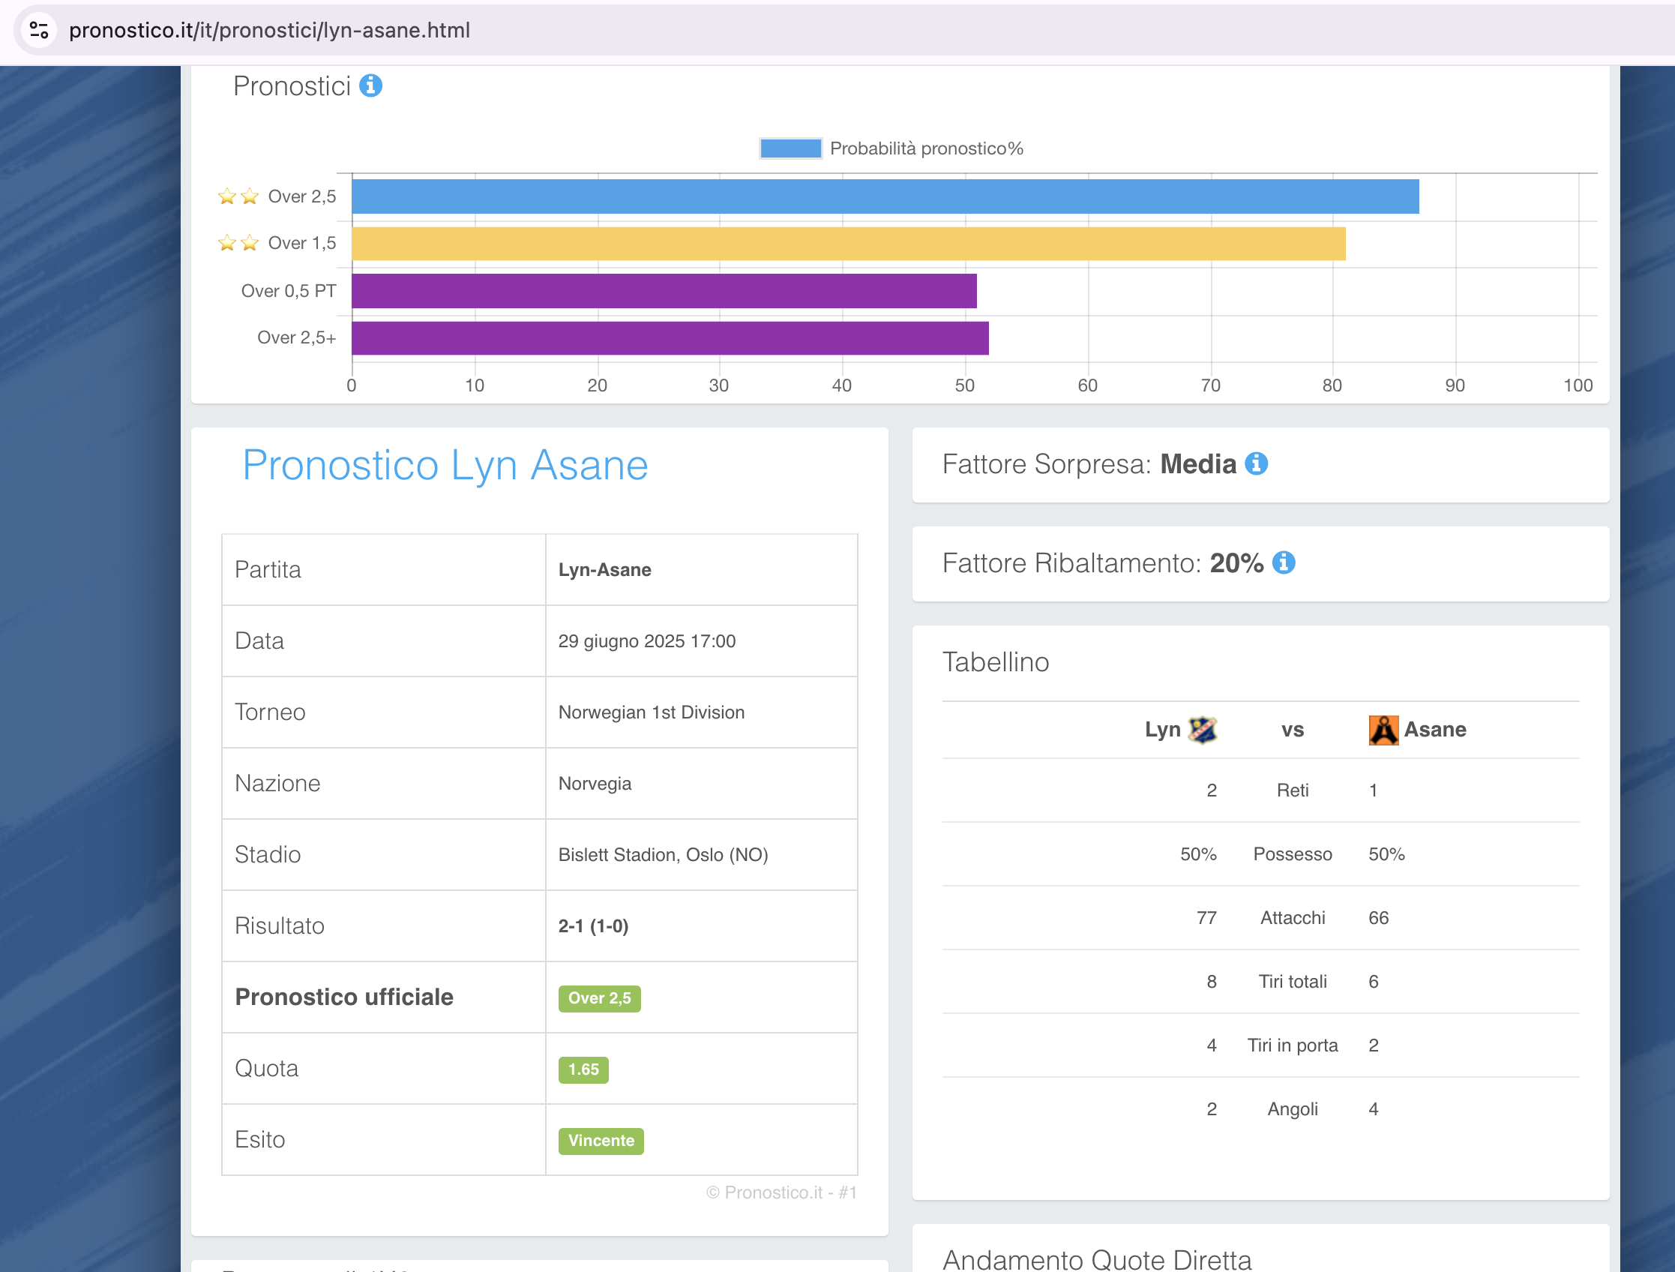This screenshot has width=1675, height=1272.
Task: Click the 'Stadio' row label
Action: [x=268, y=854]
